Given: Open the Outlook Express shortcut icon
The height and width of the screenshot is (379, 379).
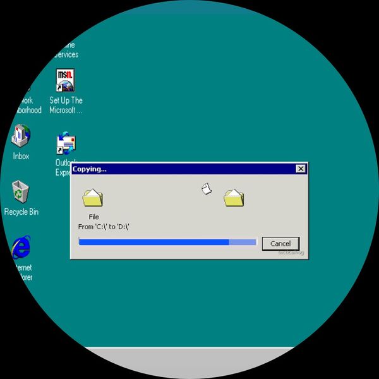Looking at the screenshot, I should 66,143.
